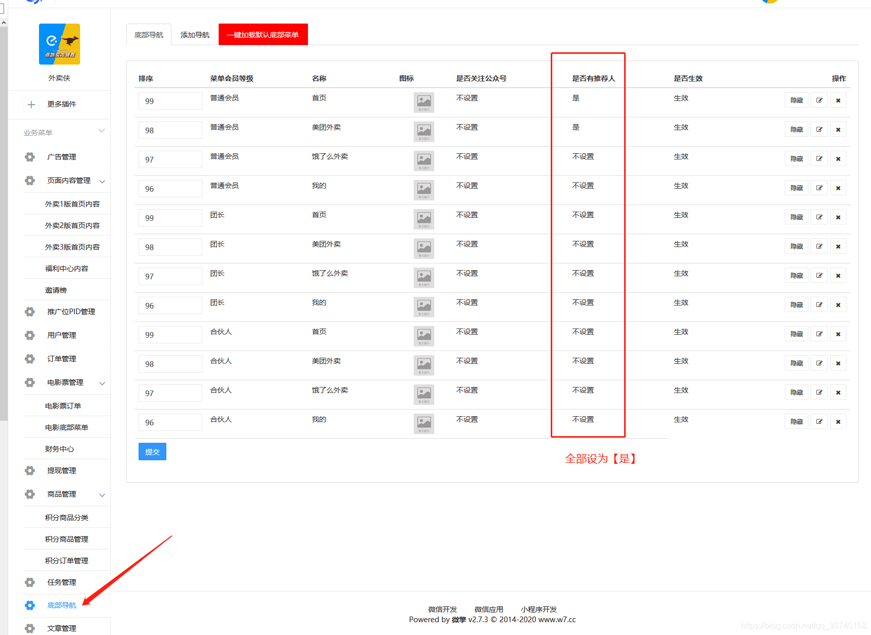Open 积分商品分类 in sidebar
Screen dimensions: 871x635
[67, 518]
